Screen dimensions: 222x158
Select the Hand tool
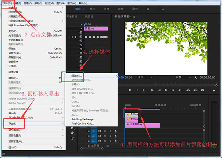72,133
